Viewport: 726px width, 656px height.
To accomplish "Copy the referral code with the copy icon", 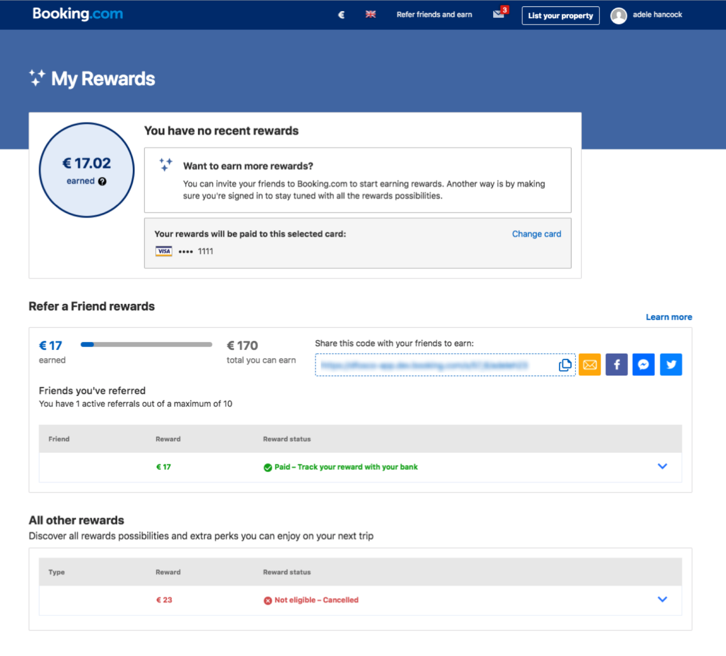I will (565, 365).
